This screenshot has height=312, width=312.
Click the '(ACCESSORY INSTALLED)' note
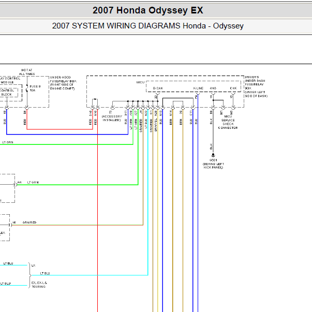tap(112, 118)
